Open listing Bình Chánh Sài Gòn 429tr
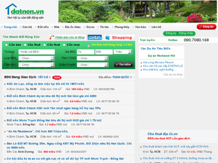Image resolution: width=218 pixels, height=163 pixels. 52,96
